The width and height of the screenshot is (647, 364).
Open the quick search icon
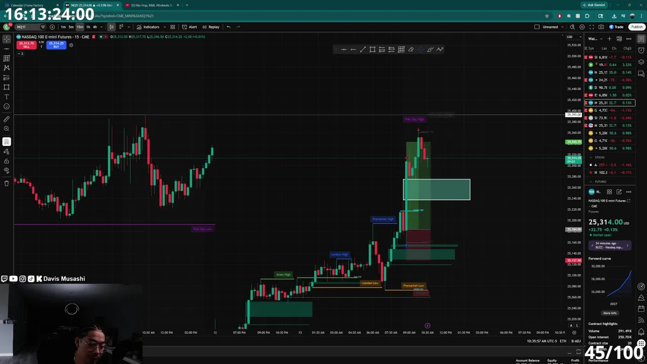(572, 27)
